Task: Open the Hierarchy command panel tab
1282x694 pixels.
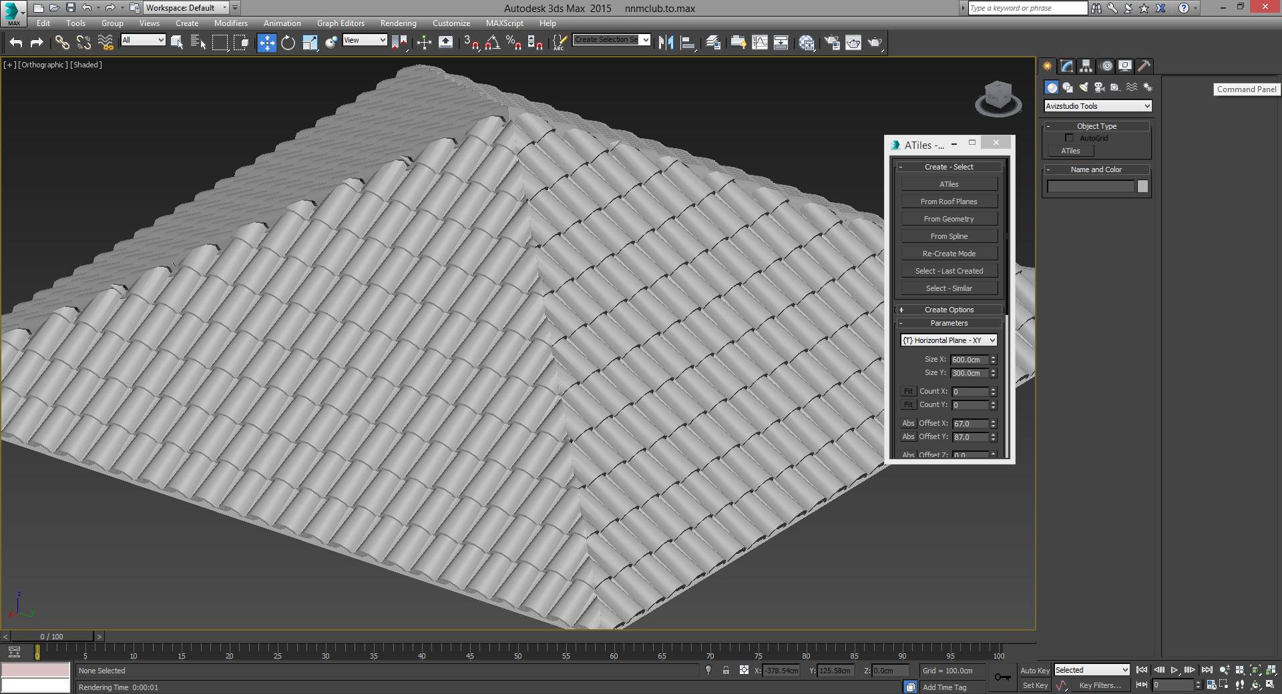Action: click(1086, 66)
